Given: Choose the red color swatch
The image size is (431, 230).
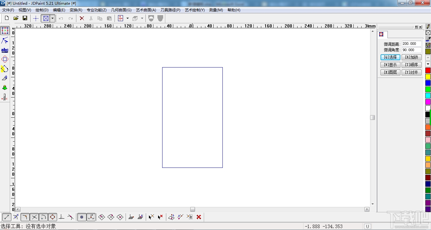Looking at the screenshot, I should [x=428, y=70].
